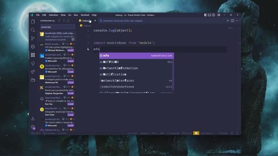Click the extensions search field
Image resolution: width=278 pixels, height=156 pixels.
coord(57,27)
